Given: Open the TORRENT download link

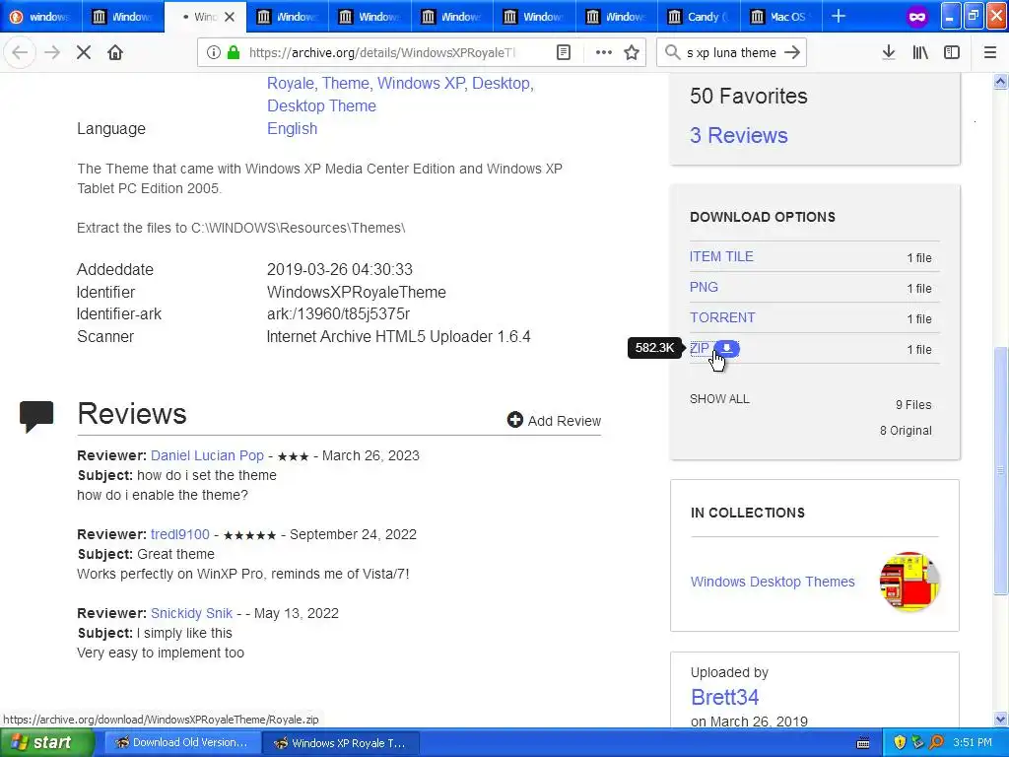Looking at the screenshot, I should tap(722, 317).
